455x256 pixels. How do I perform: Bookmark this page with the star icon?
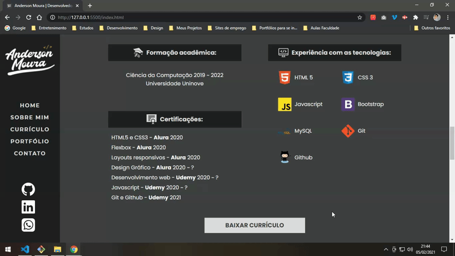point(359,18)
